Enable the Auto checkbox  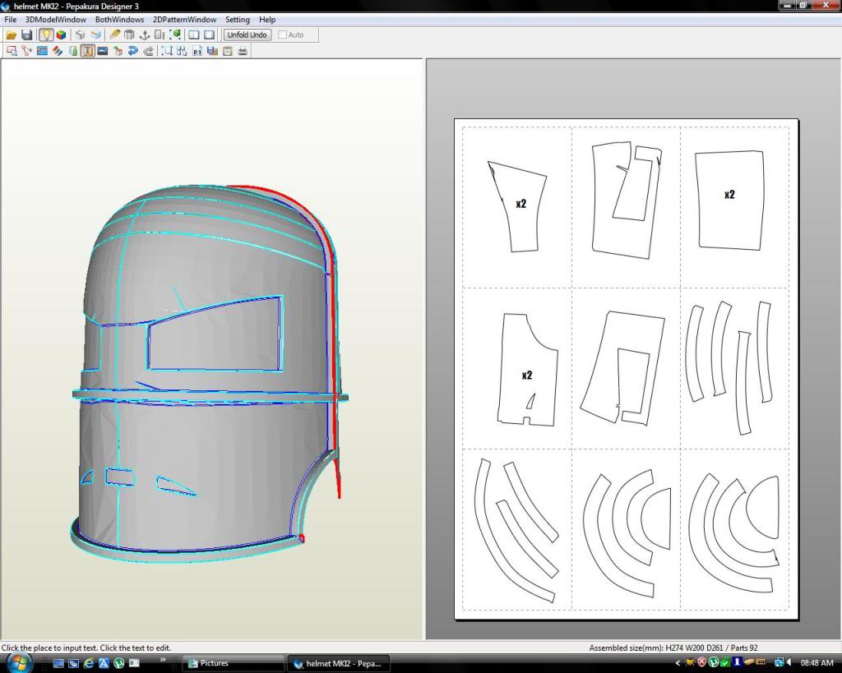[x=283, y=35]
